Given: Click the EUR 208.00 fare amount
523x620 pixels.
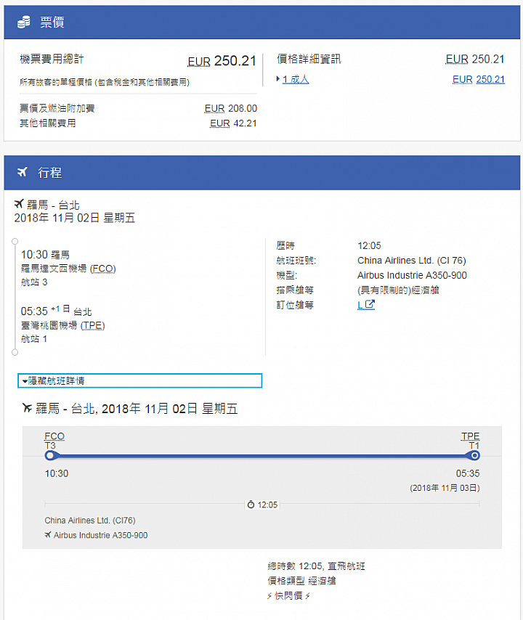Looking at the screenshot, I should (x=231, y=108).
